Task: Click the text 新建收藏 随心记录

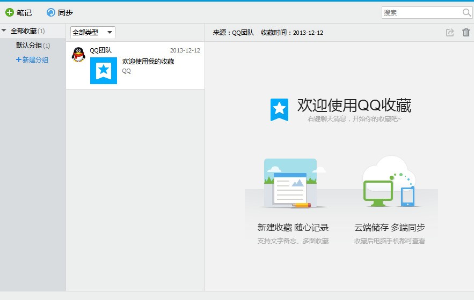Action: click(x=293, y=228)
